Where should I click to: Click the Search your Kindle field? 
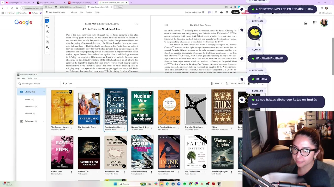[x=39, y=84]
